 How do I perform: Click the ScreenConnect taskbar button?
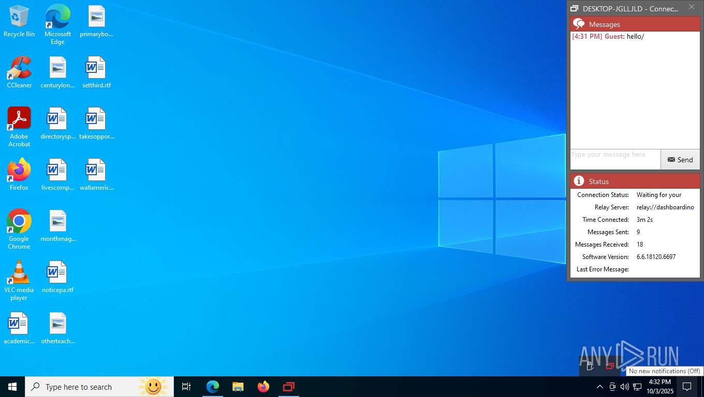288,387
